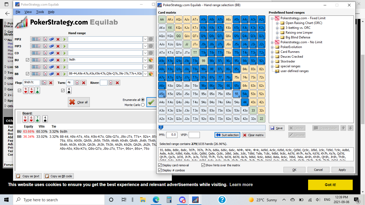This screenshot has width=365, height=205.
Task: Open the Help menu
Action: (x=51, y=12)
